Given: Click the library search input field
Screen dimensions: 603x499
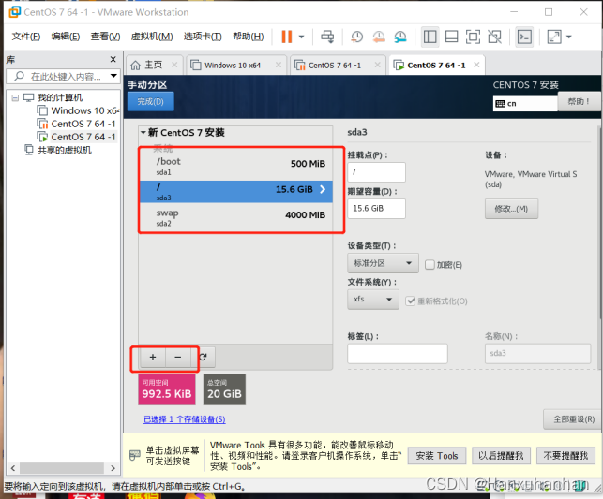Looking at the screenshot, I should [x=62, y=77].
